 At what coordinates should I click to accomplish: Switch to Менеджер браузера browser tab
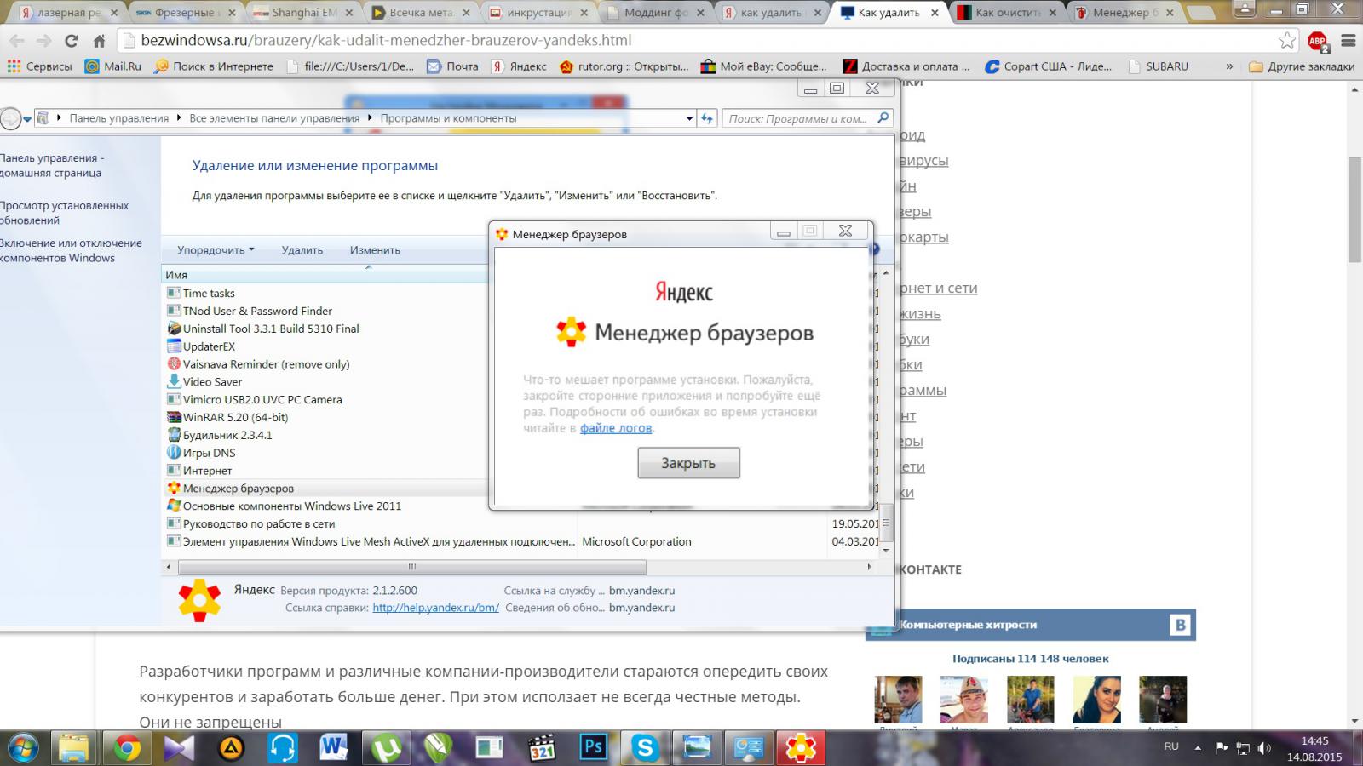pyautogui.click(x=1124, y=13)
